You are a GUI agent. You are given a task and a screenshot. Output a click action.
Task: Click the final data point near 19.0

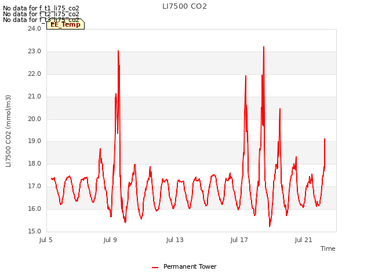(325, 139)
